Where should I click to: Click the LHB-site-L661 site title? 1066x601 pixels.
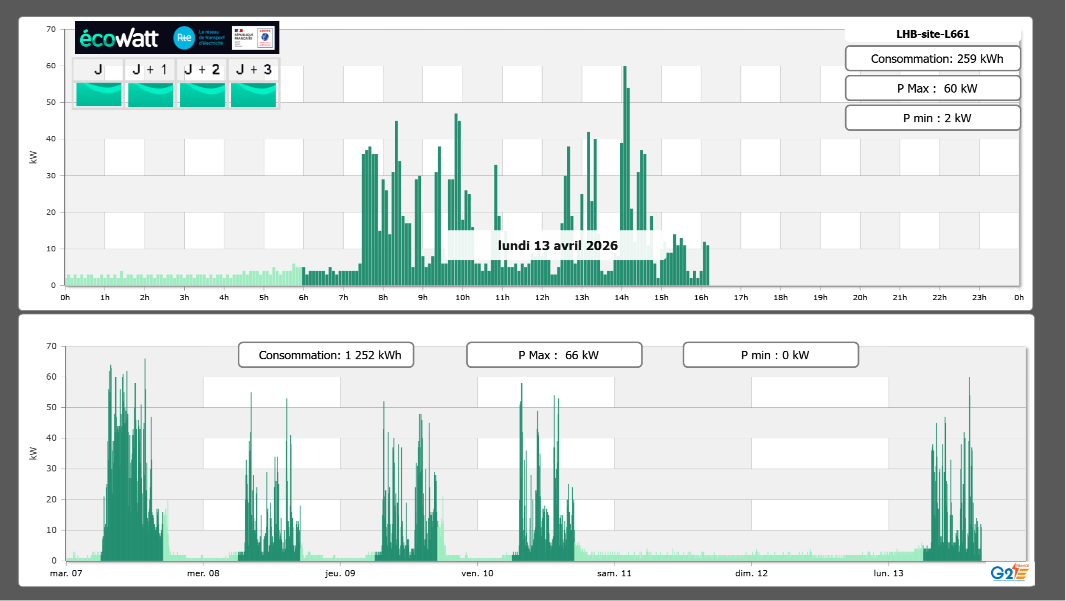point(932,34)
